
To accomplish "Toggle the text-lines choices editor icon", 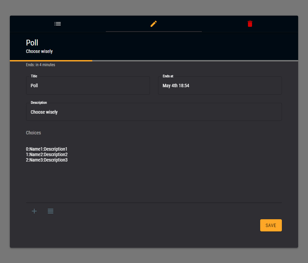I will (51, 211).
